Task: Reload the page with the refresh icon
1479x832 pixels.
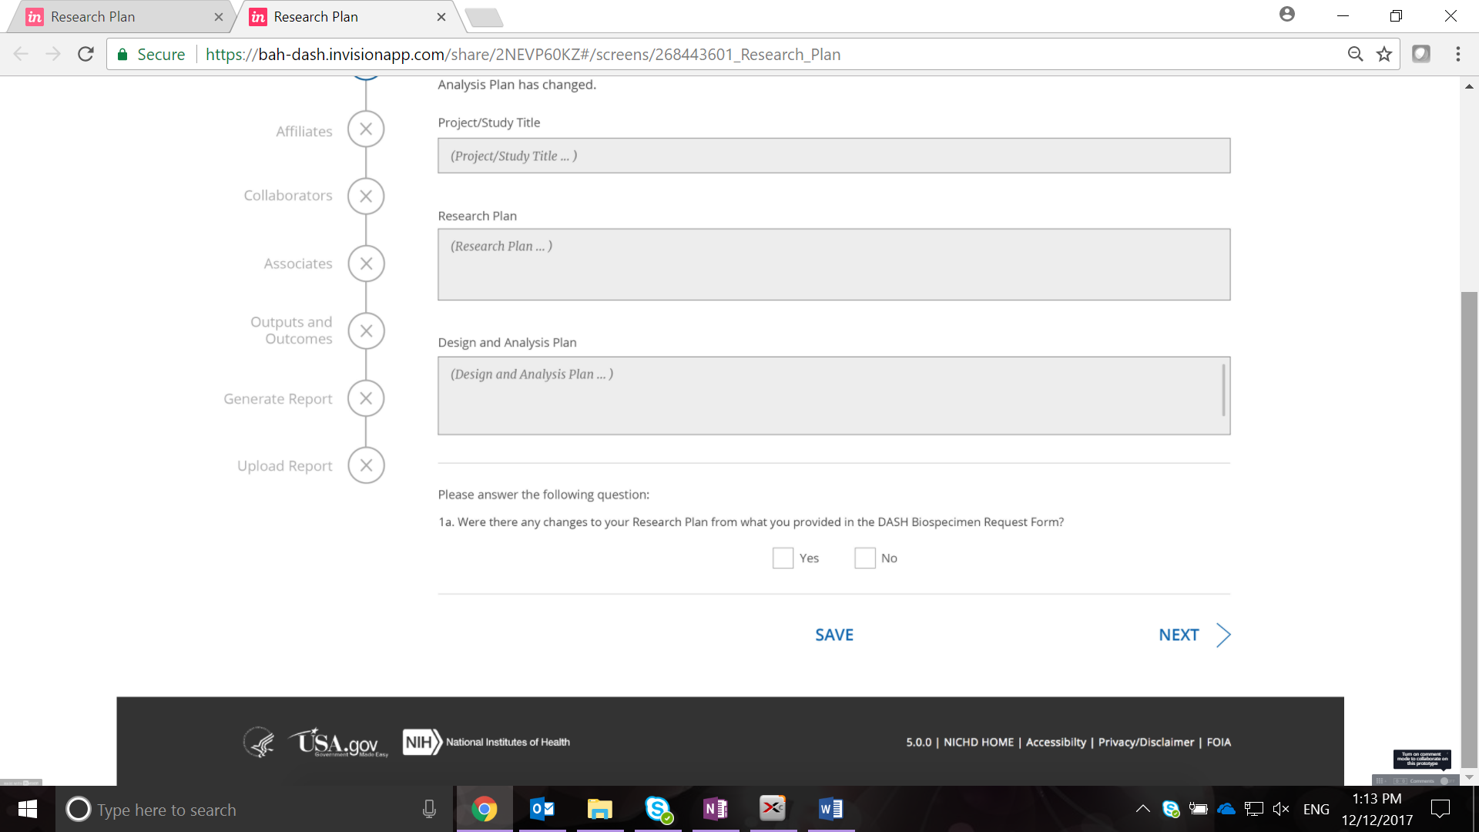Action: (86, 54)
